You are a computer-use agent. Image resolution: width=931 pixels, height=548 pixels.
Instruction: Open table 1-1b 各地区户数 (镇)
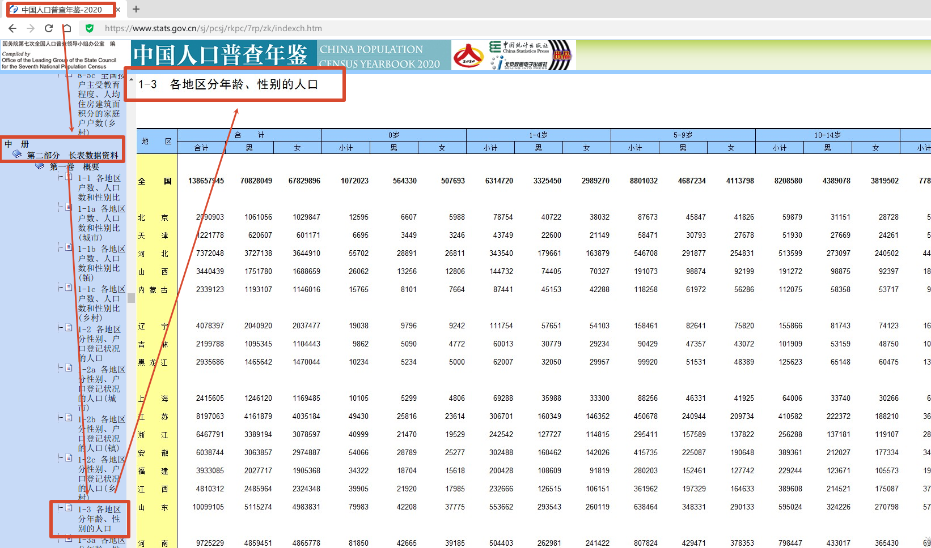(101, 263)
